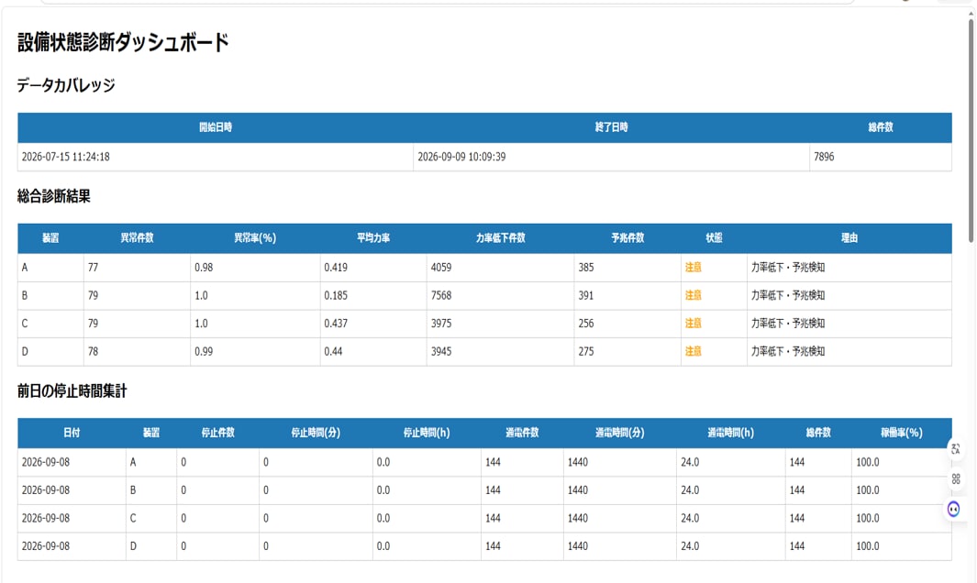Click the 状態 column header
Image resolution: width=977 pixels, height=583 pixels.
714,238
